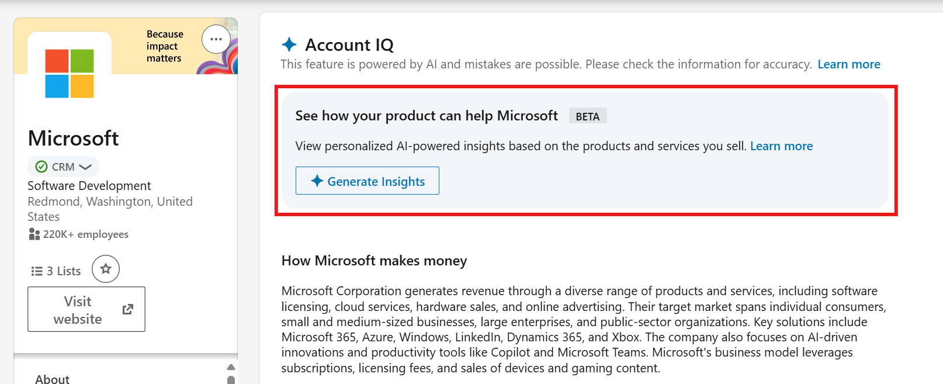The width and height of the screenshot is (943, 384).
Task: Click the Account IQ sparkle icon
Action: [x=289, y=44]
